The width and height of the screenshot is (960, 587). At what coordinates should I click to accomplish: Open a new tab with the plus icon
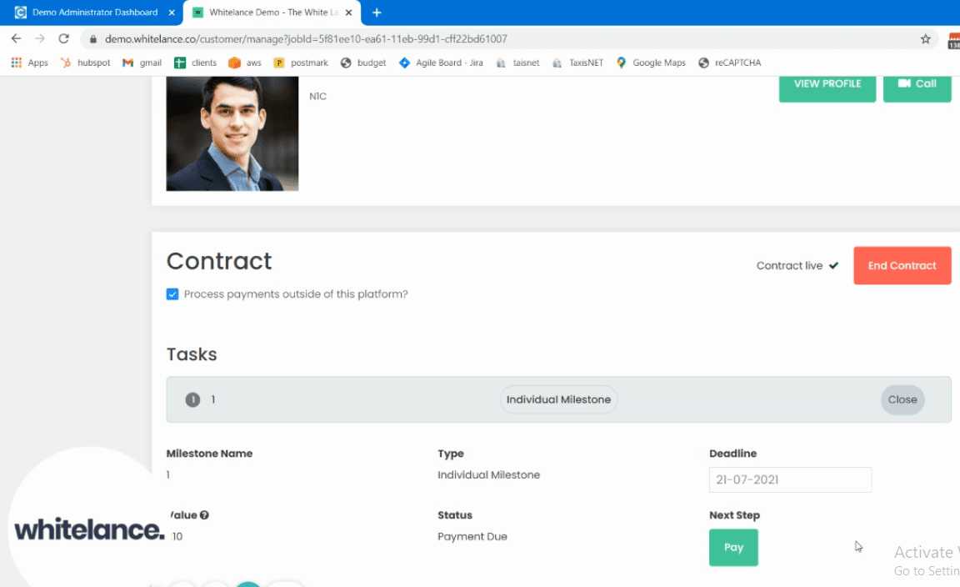point(377,13)
